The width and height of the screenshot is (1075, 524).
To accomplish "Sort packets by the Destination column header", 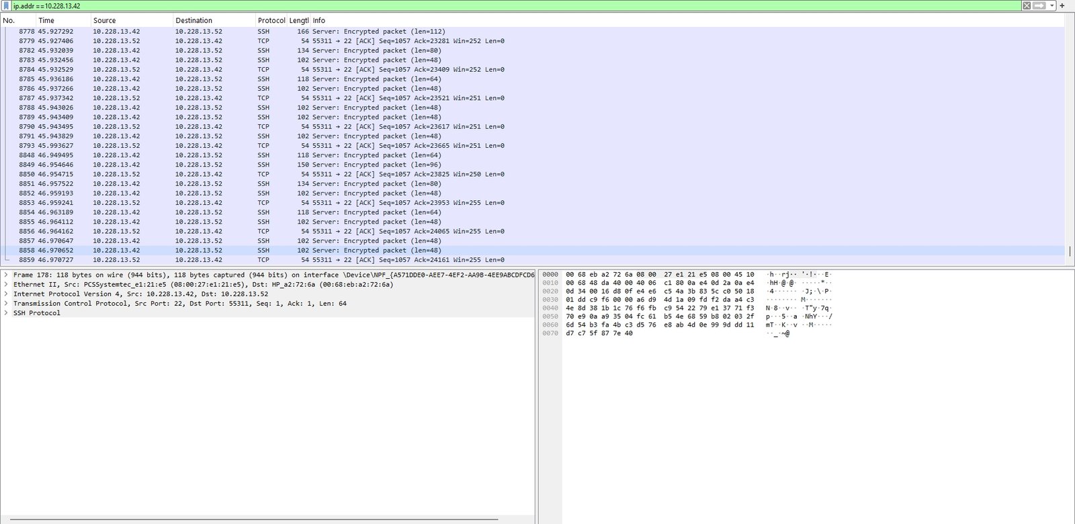I will coord(214,21).
